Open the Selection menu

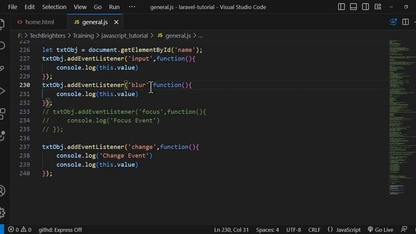pyautogui.click(x=54, y=7)
